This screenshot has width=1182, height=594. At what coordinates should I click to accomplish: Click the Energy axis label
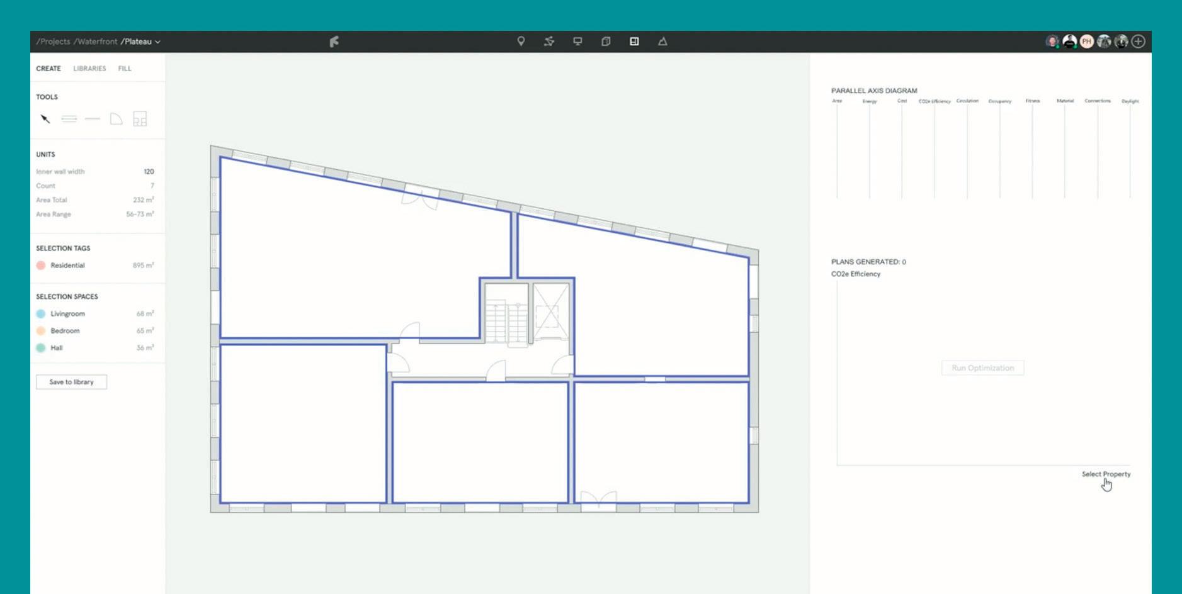pos(870,101)
